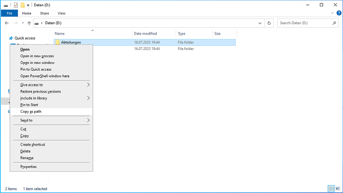Switch to Large icons view

tap(338, 188)
